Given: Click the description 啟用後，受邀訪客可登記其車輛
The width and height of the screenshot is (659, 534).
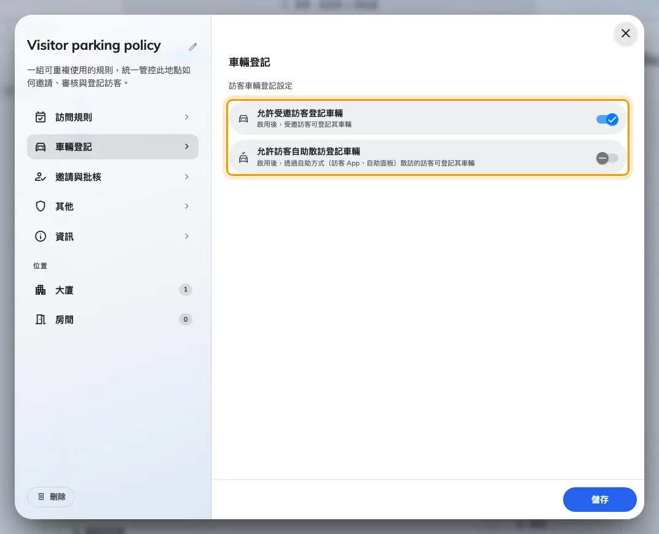Looking at the screenshot, I should tap(304, 124).
